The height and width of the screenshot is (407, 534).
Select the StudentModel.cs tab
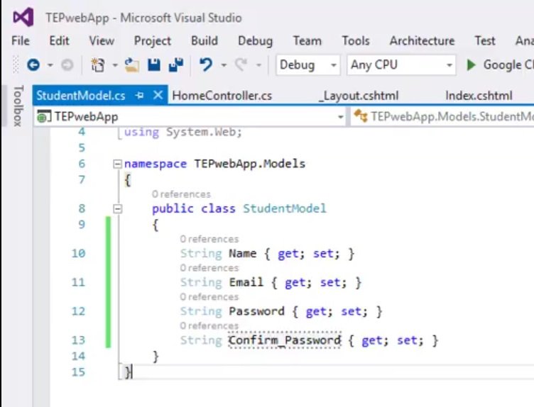(81, 96)
